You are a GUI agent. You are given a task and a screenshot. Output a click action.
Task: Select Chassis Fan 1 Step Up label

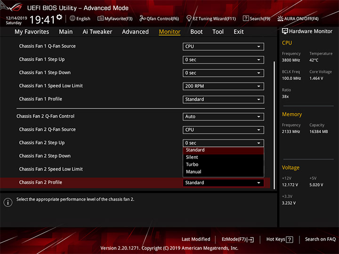click(42, 59)
